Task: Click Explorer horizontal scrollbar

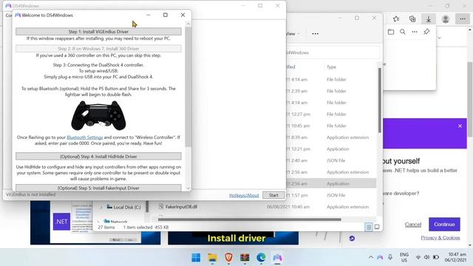Action: tap(250, 219)
